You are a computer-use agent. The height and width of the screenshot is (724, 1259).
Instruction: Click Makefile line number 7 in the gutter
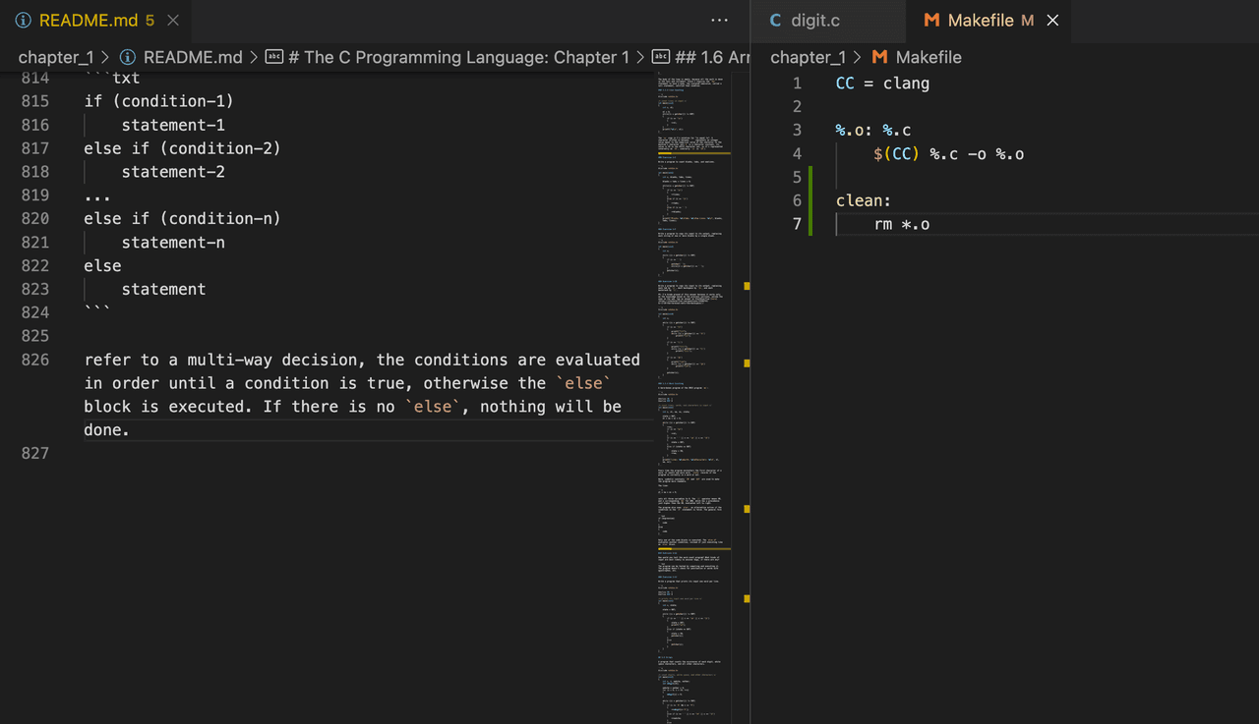pos(797,224)
